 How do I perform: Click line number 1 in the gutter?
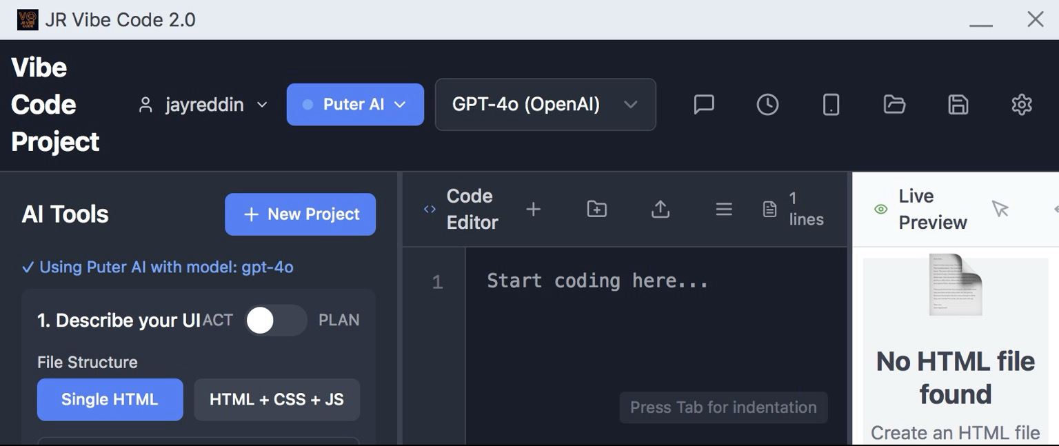click(x=437, y=282)
